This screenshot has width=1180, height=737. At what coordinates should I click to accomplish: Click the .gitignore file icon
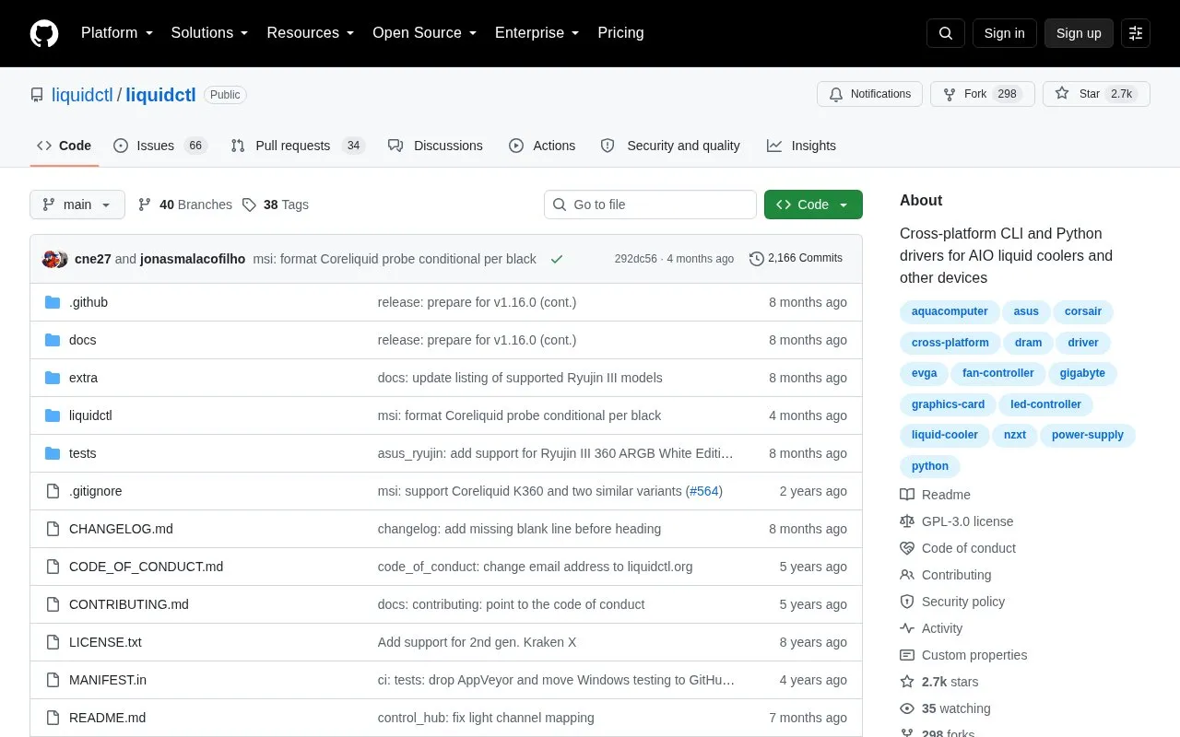point(53,491)
